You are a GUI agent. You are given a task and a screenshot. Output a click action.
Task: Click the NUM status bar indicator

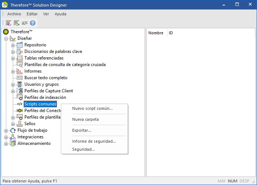coord(233,181)
